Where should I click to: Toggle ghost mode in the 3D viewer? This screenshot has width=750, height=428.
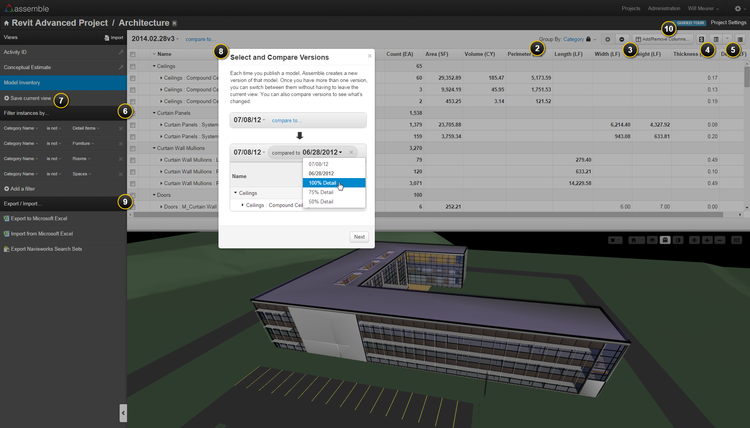(x=665, y=240)
